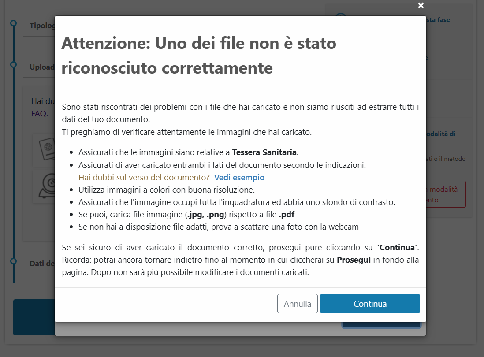Select the Dati step circle on the timeline
The image size is (484, 357).
14,261
